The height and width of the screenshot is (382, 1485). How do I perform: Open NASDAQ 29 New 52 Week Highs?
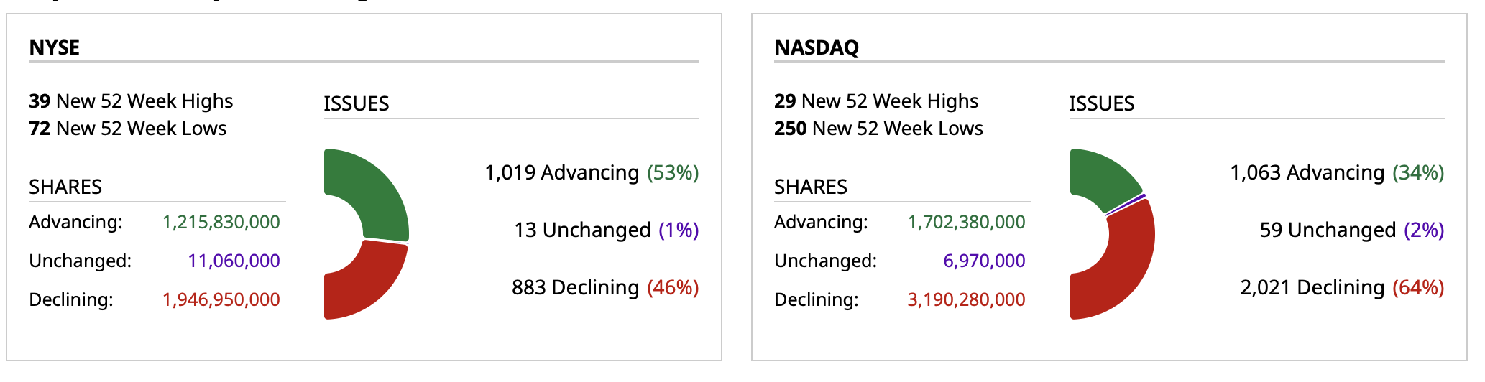tap(876, 101)
